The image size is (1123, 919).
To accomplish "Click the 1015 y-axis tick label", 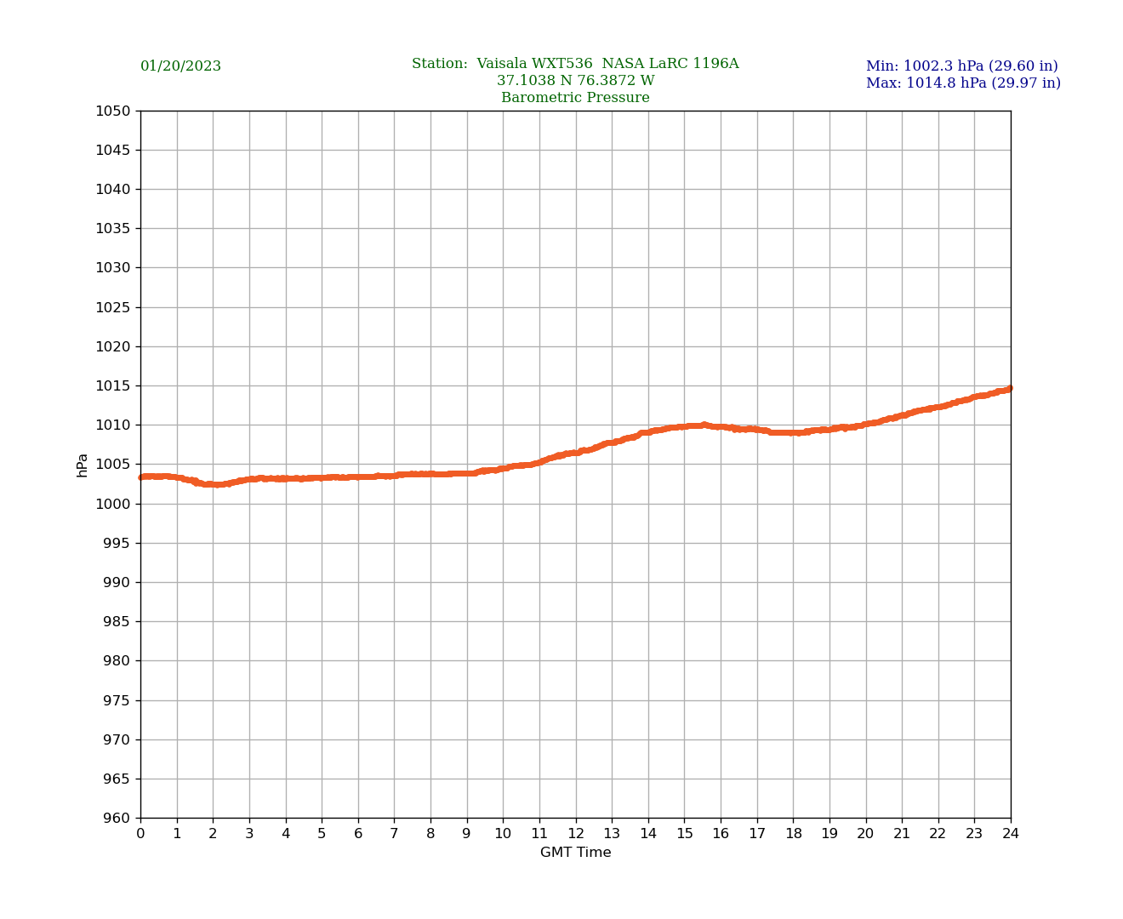I will click(x=112, y=385).
